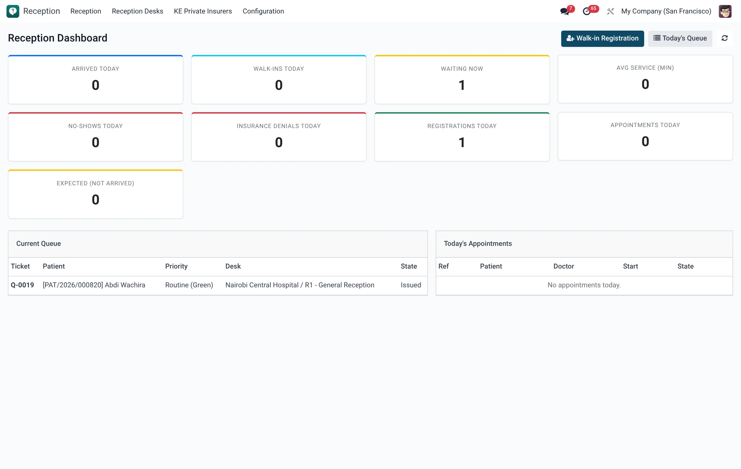This screenshot has height=469, width=741.
Task: Click the Walk-in Registration button
Action: tap(602, 39)
